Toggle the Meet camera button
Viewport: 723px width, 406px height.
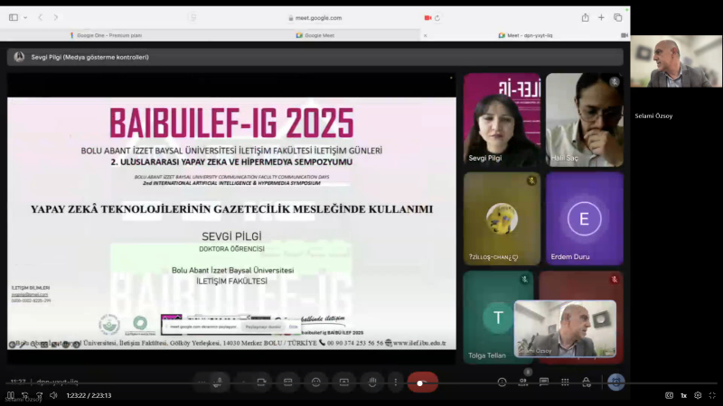(x=261, y=382)
